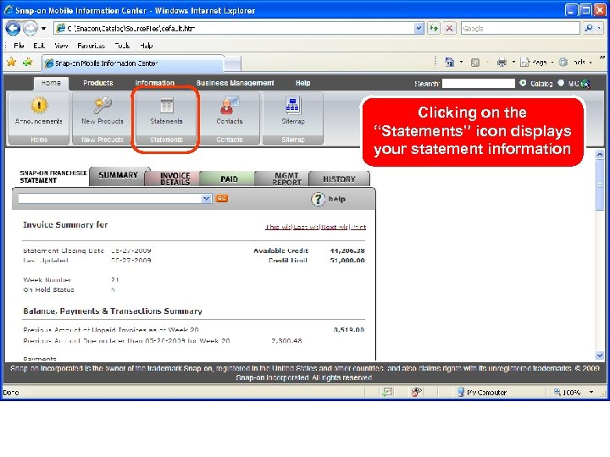Click the Last wk link

point(306,227)
